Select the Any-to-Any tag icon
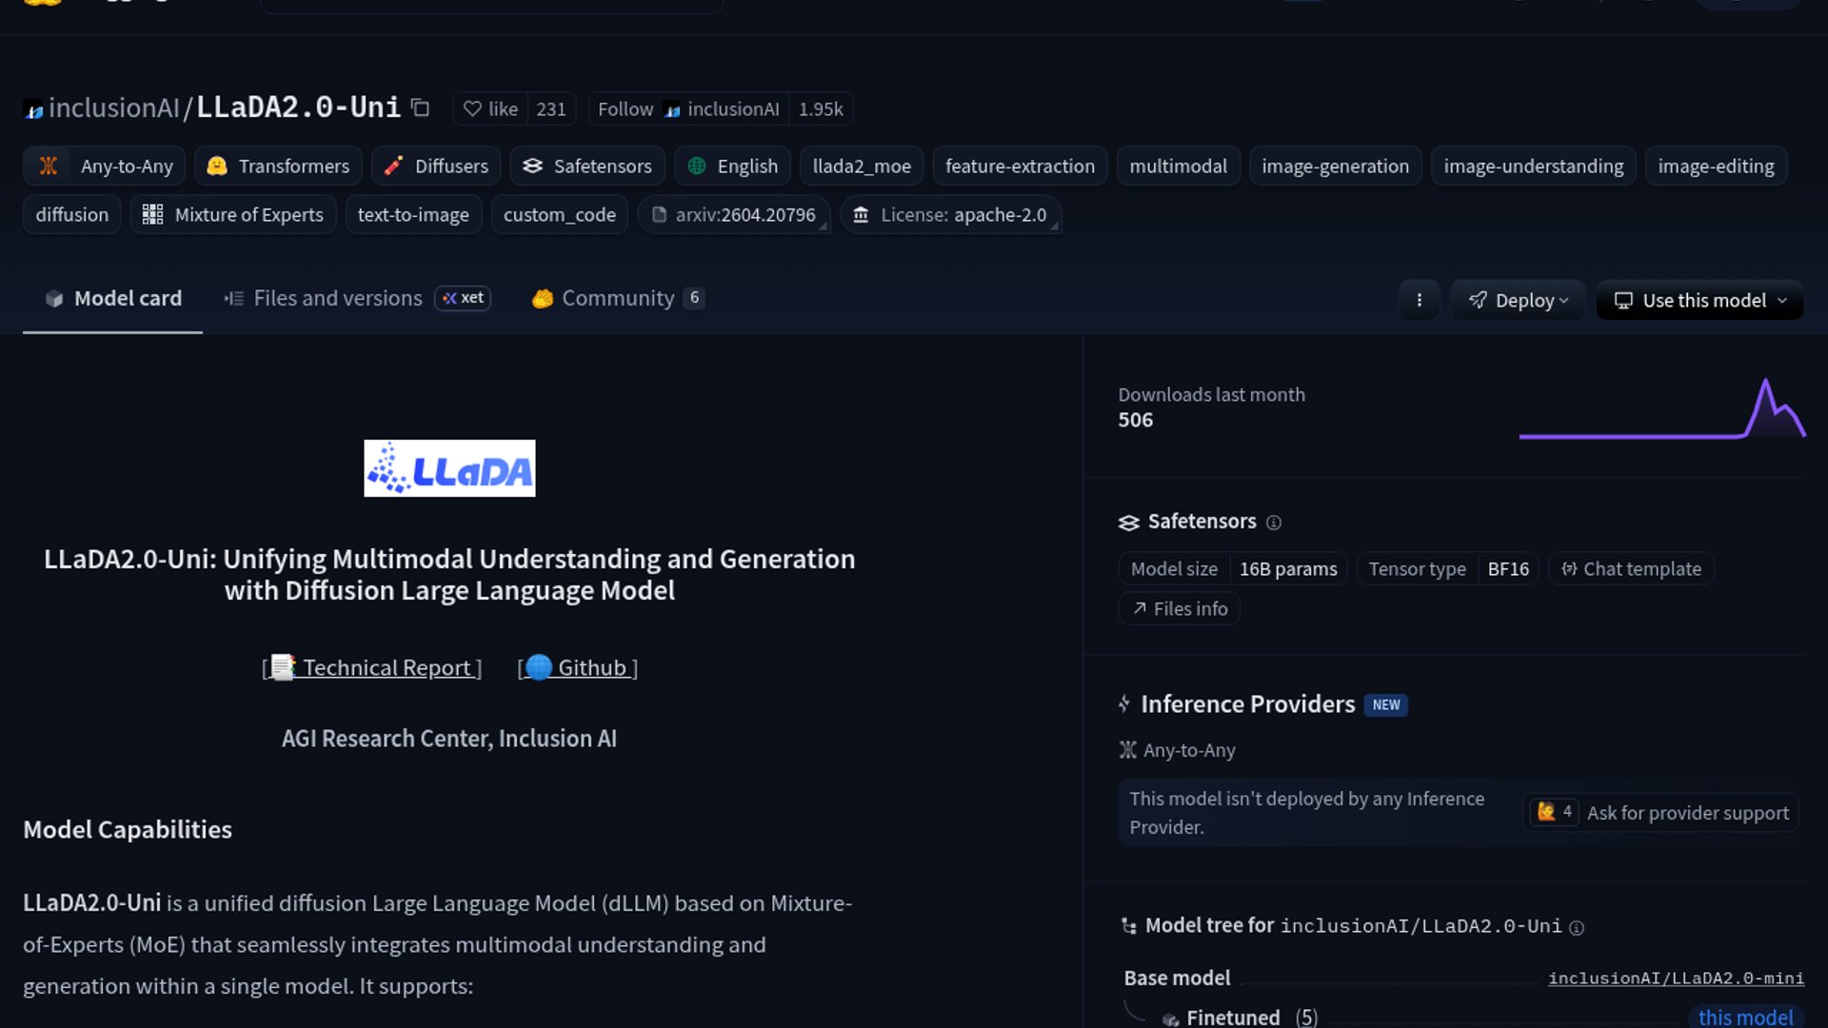This screenshot has height=1028, width=1828. coord(49,166)
